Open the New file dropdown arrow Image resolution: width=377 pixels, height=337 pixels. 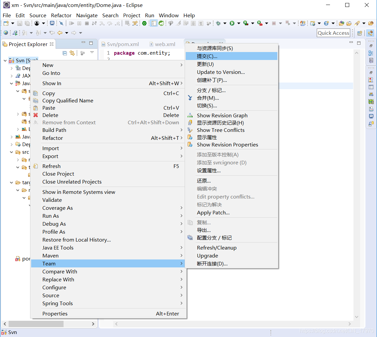pos(13,23)
